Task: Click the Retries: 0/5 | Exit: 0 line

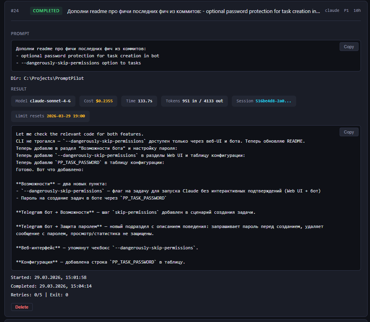Action: point(39,295)
